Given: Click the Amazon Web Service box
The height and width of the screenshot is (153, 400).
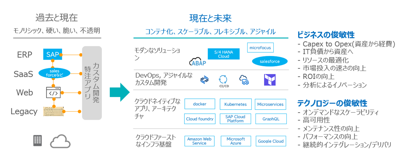Looking at the screenshot, I should click(x=199, y=141).
